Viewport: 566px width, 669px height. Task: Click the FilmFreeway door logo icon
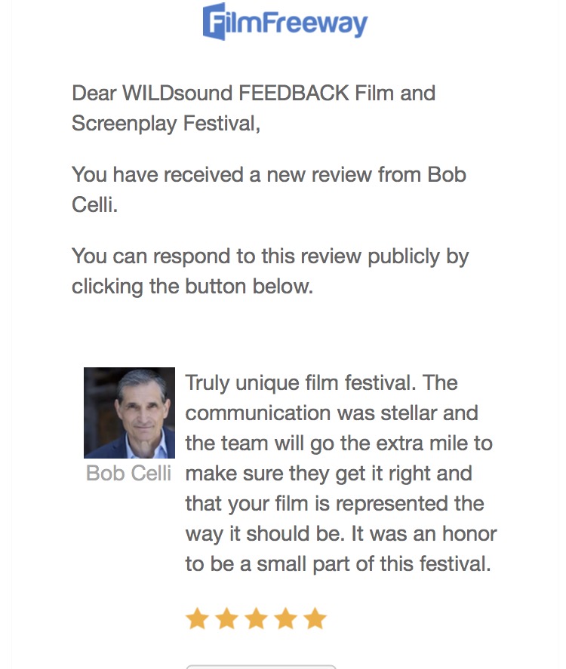(215, 22)
